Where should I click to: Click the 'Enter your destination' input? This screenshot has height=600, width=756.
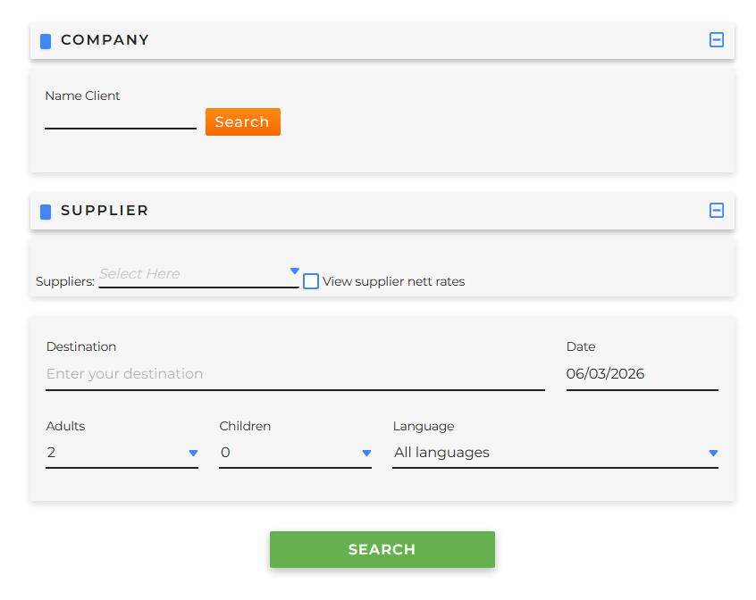pyautogui.click(x=295, y=374)
